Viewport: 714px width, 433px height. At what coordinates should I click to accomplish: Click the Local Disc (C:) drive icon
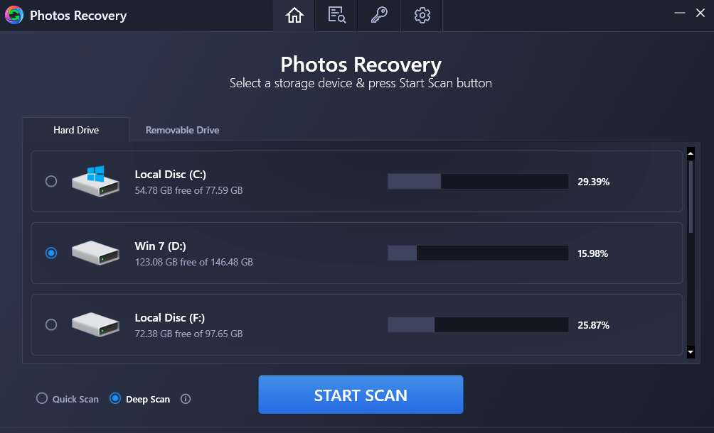pyautogui.click(x=95, y=181)
